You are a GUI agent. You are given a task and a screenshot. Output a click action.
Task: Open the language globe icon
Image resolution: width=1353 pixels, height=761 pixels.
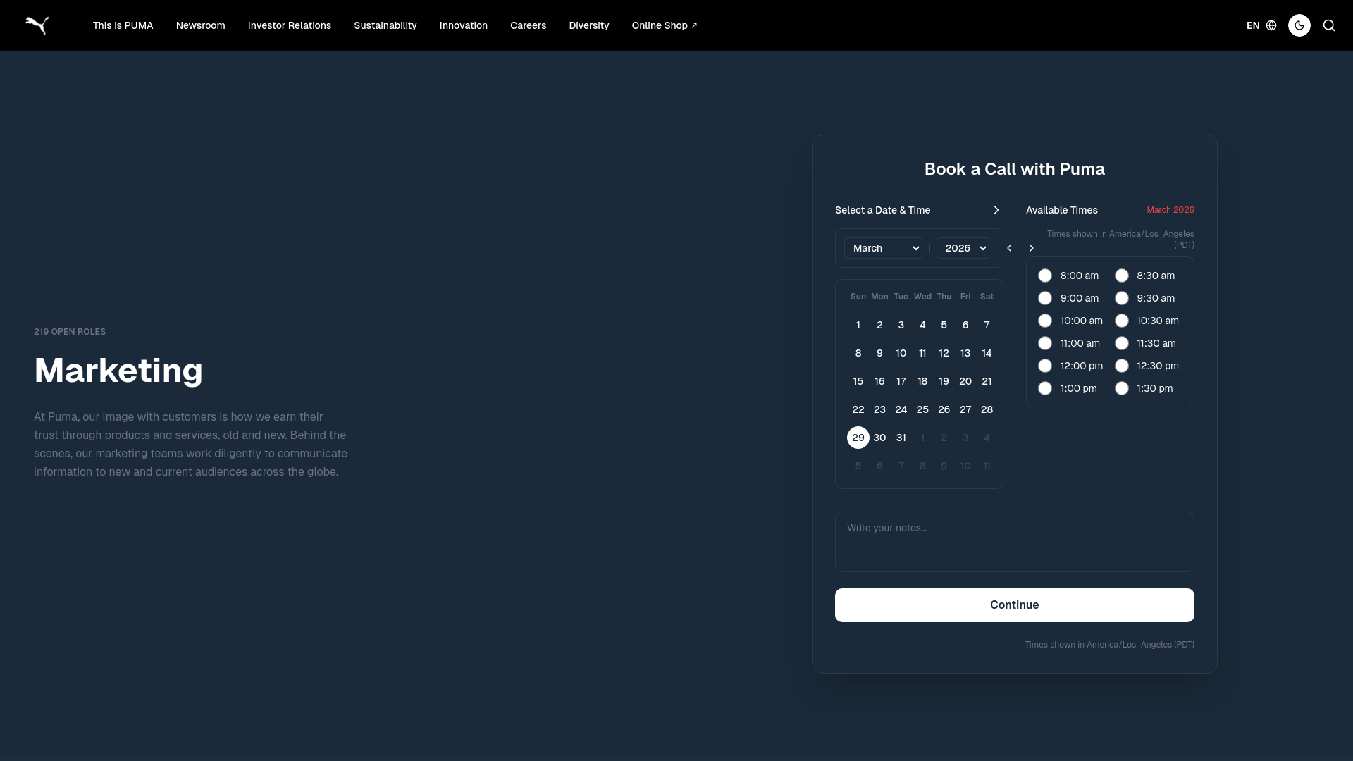[x=1271, y=25]
